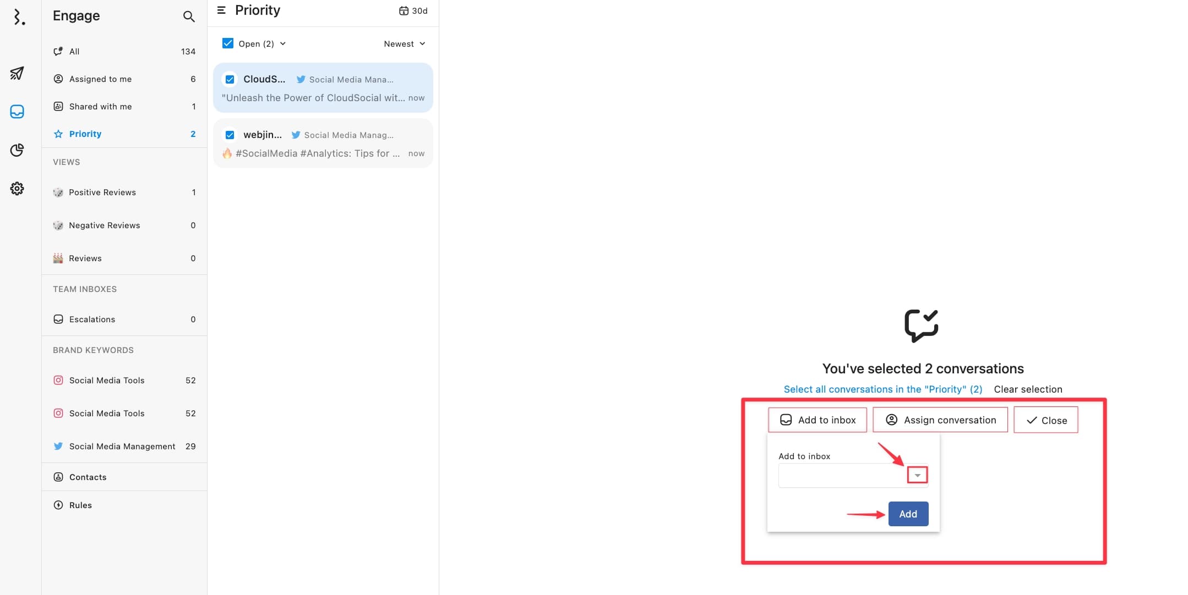Open the search icon in Engage

pos(188,16)
